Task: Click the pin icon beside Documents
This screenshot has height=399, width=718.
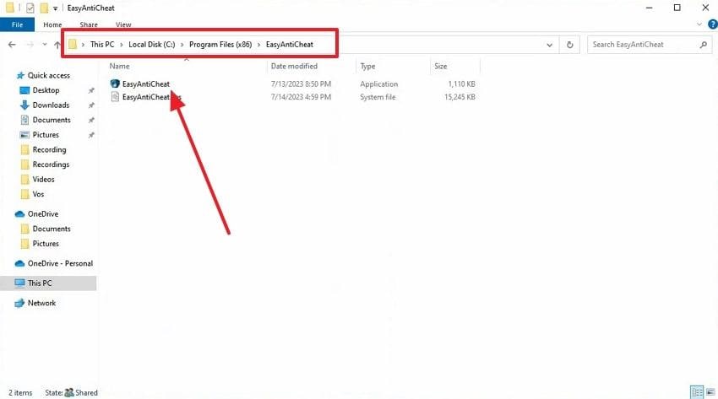Action: [x=91, y=120]
